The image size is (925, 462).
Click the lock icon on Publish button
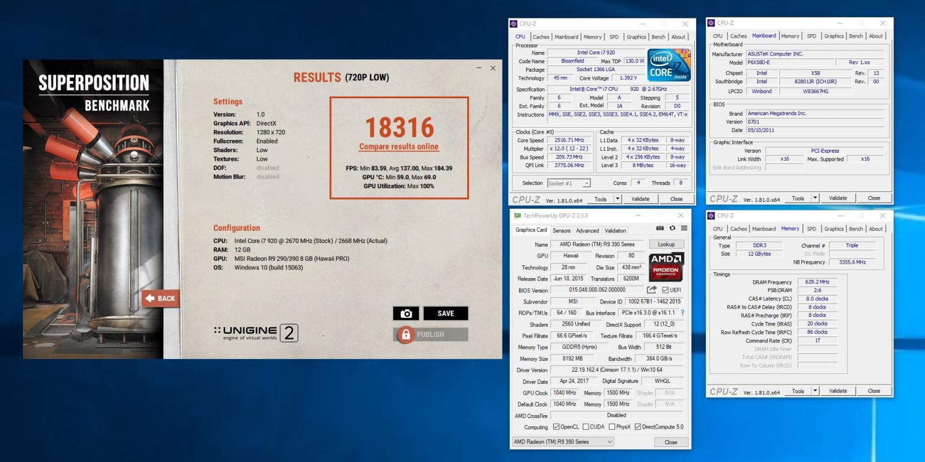pyautogui.click(x=406, y=334)
